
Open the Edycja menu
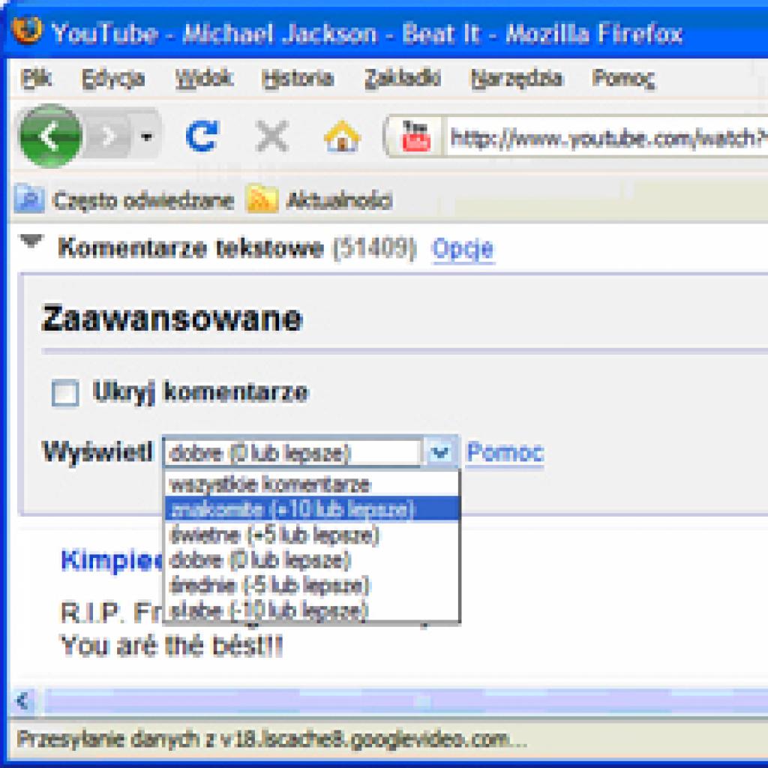(113, 78)
